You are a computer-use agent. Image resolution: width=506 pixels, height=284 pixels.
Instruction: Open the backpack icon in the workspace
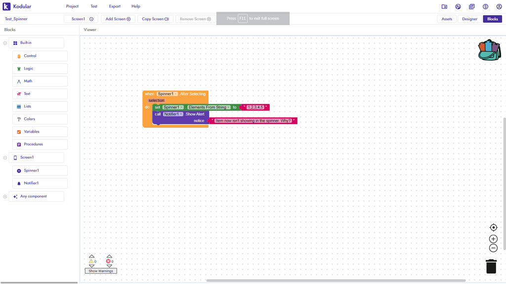point(489,50)
